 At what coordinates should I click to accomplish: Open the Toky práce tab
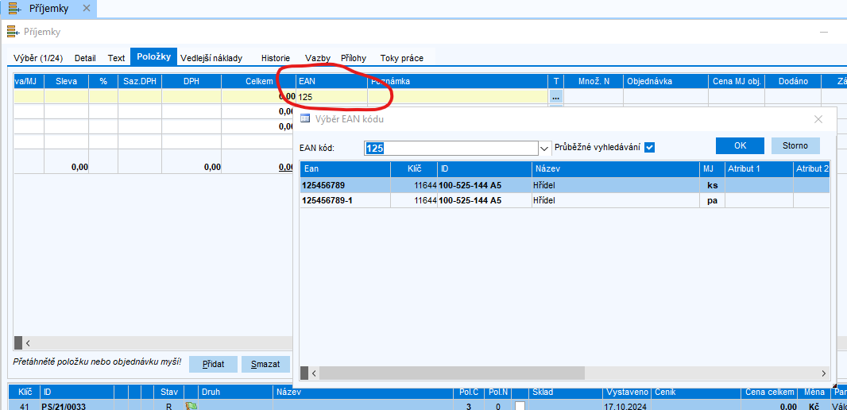click(x=401, y=58)
